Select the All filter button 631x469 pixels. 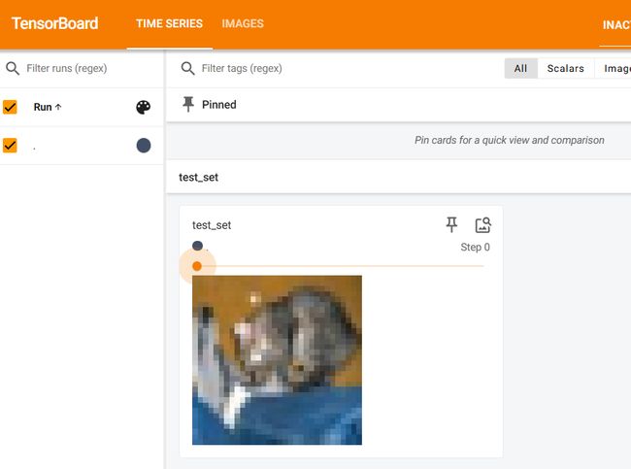point(520,68)
